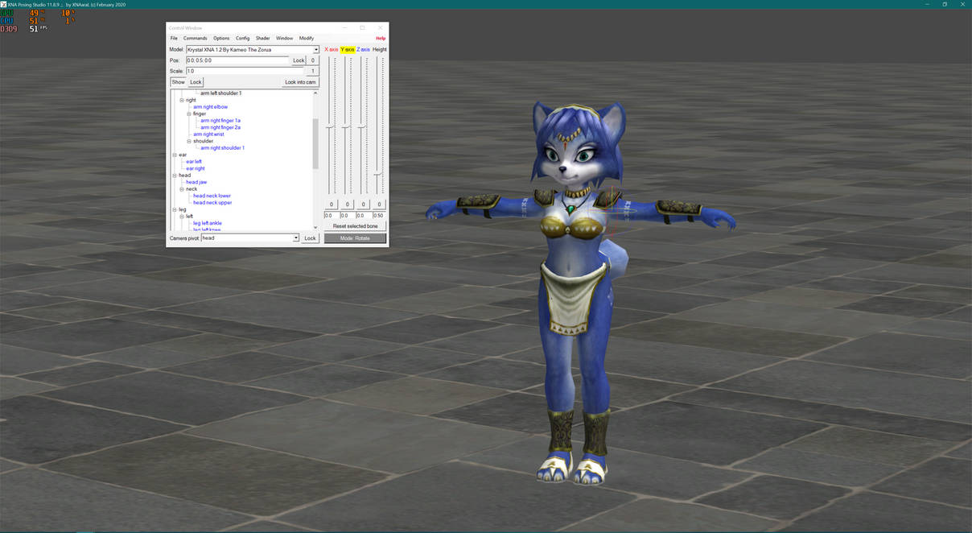Click the XNA Posing Studio title bar icon
The width and height of the screenshot is (972, 533).
click(4, 4)
